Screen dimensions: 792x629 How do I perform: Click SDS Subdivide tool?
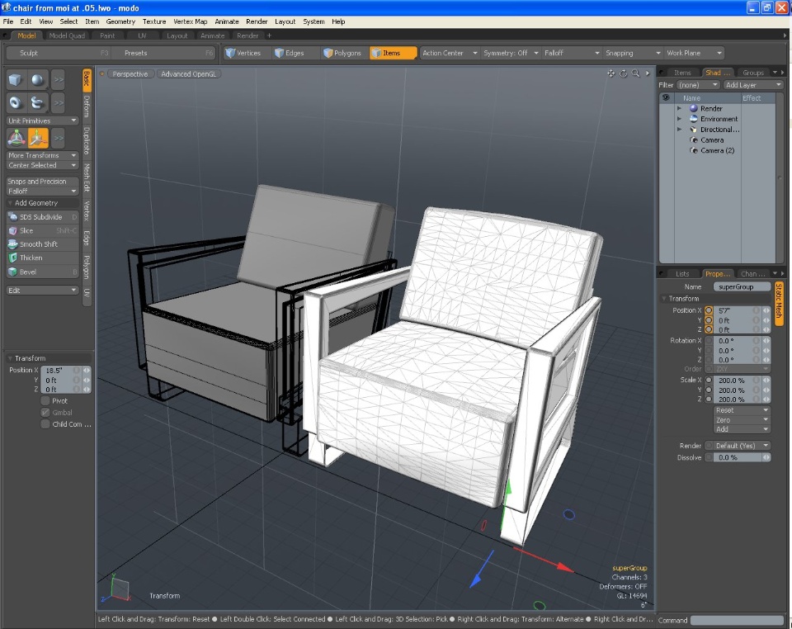point(42,217)
